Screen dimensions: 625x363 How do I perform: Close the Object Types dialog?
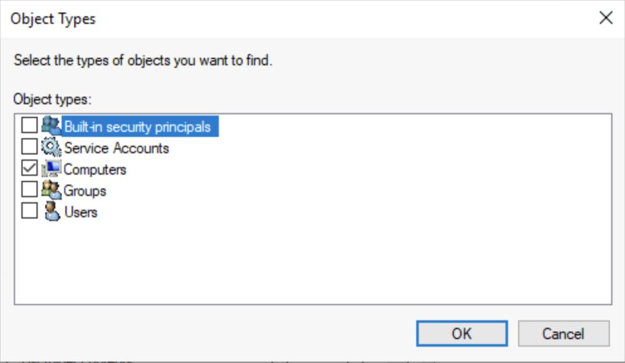click(x=605, y=18)
